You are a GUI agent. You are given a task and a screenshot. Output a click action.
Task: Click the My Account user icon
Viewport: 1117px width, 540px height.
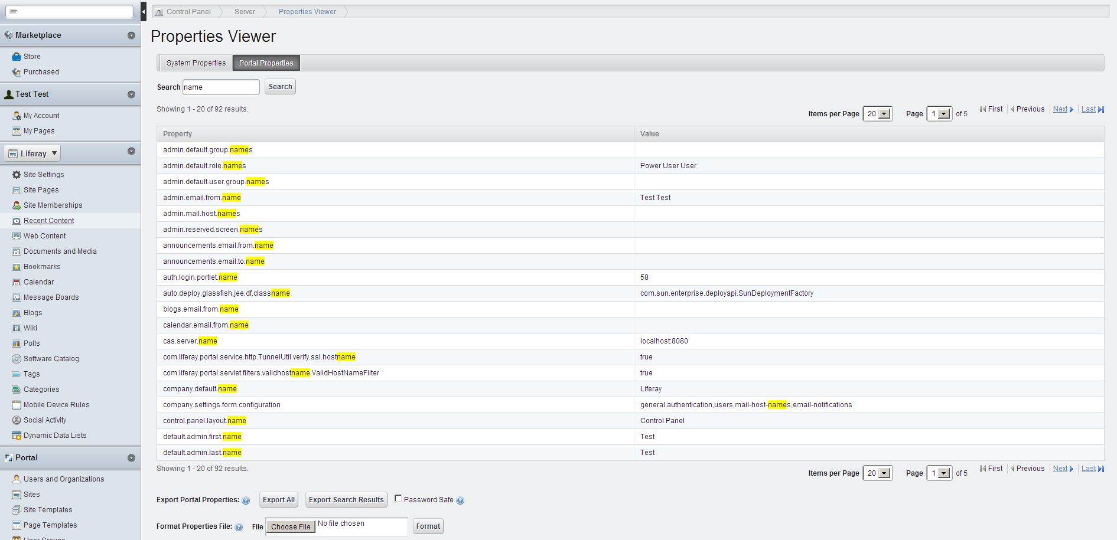[x=17, y=116]
